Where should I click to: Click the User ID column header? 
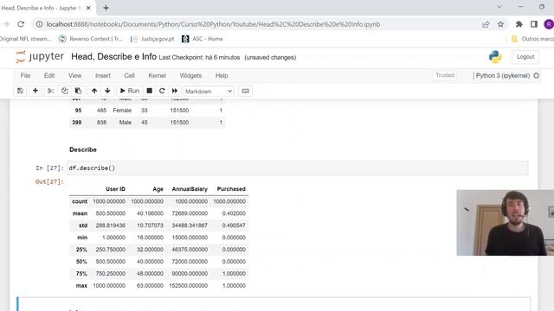pyautogui.click(x=115, y=189)
